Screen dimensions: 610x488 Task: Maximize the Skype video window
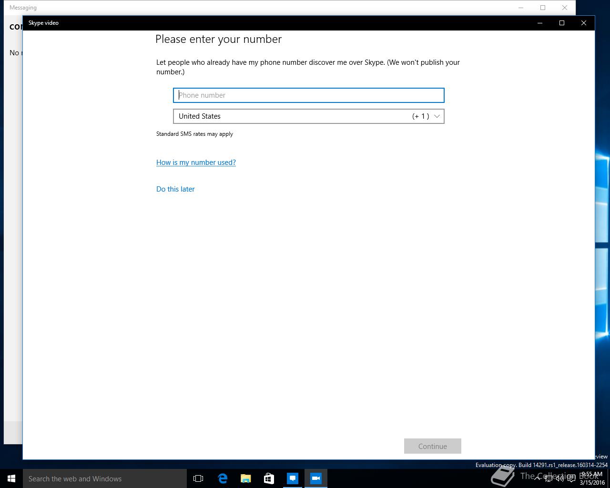pyautogui.click(x=562, y=23)
